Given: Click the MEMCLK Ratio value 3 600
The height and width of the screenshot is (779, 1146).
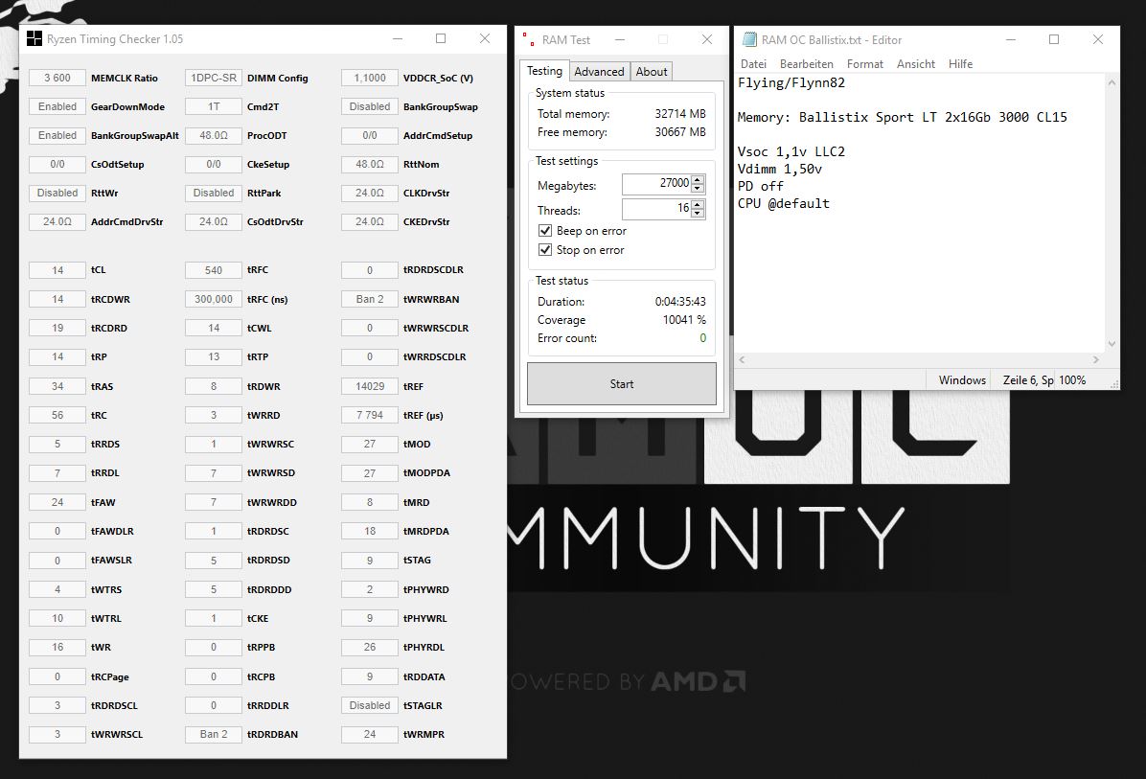Looking at the screenshot, I should click(57, 78).
